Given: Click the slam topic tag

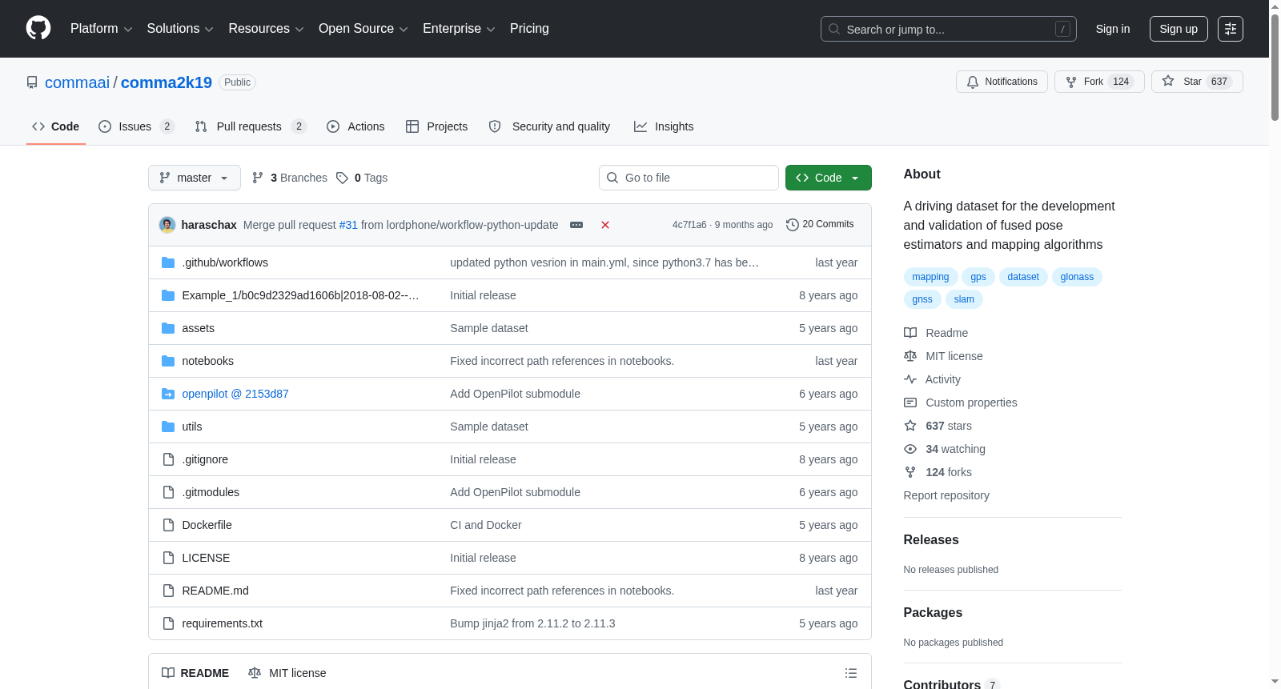Looking at the screenshot, I should click(x=964, y=299).
